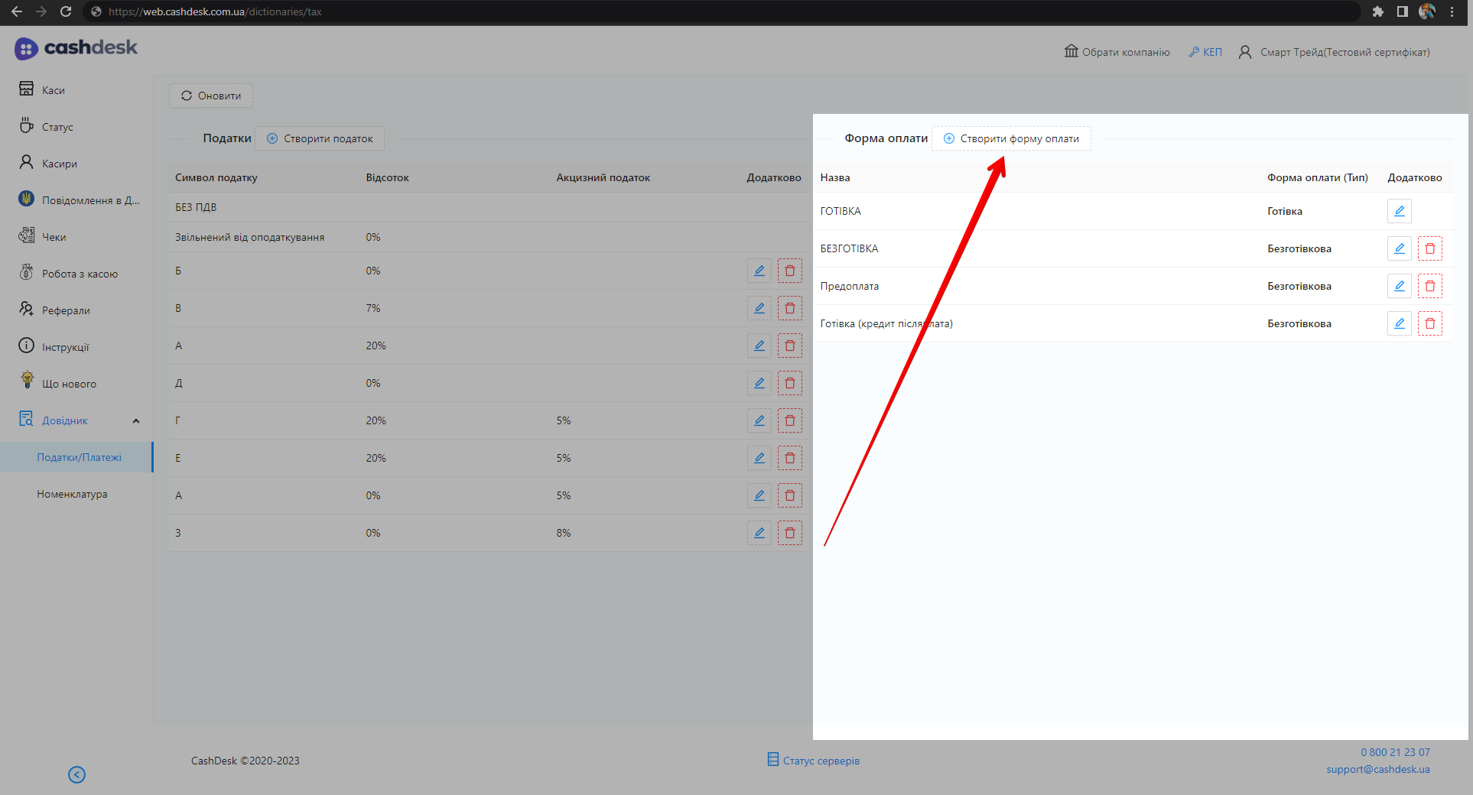This screenshot has height=795, width=1473.
Task: Click the support@cashdesk.ua email link
Action: [1377, 769]
